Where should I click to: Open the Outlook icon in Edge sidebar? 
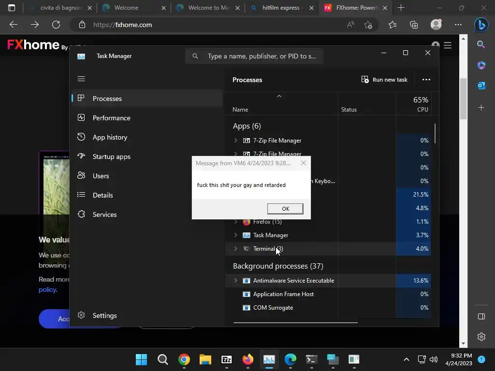[481, 86]
